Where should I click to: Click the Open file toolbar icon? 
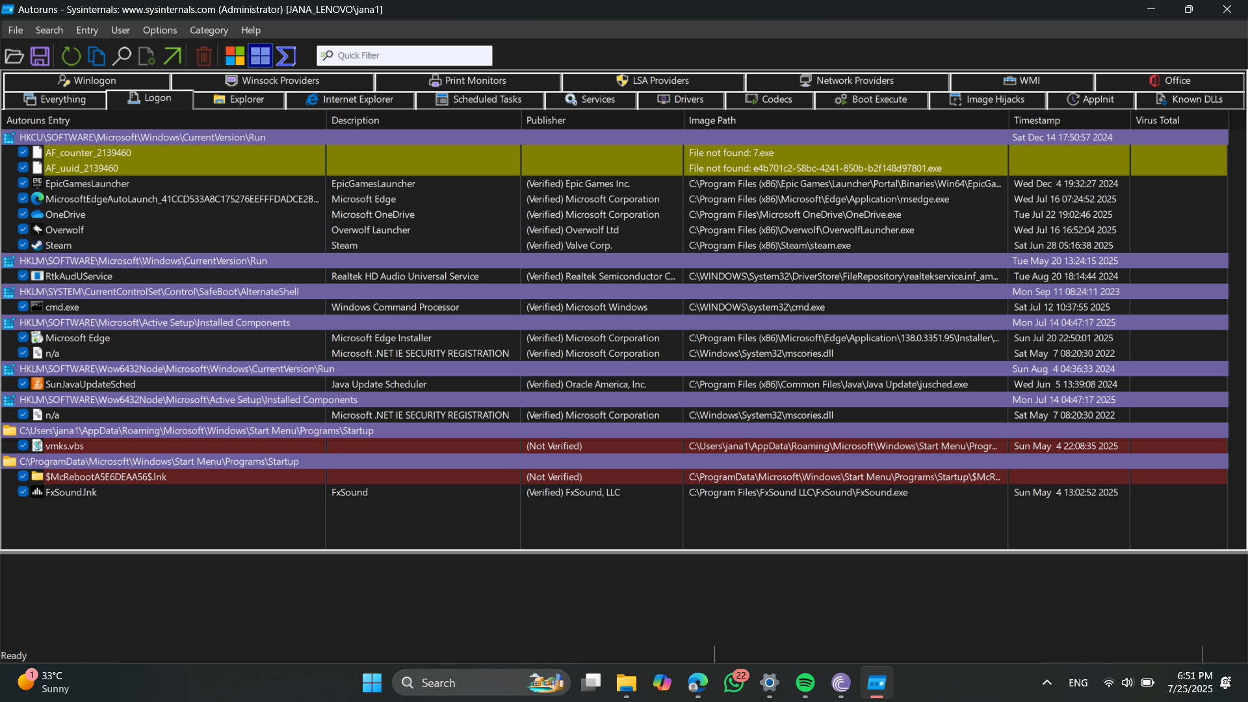tap(14, 56)
